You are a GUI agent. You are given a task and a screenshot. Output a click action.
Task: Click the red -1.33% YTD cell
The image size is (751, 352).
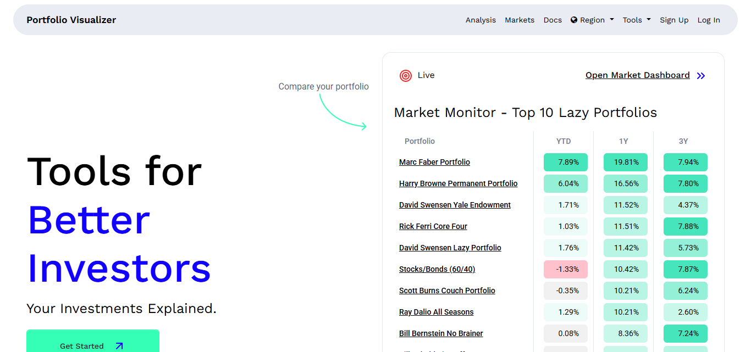(566, 269)
